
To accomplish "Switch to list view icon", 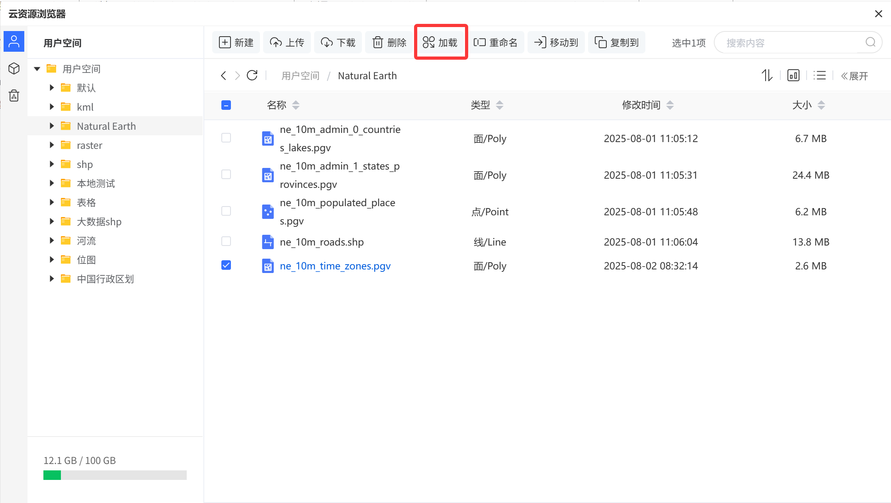I will 819,76.
